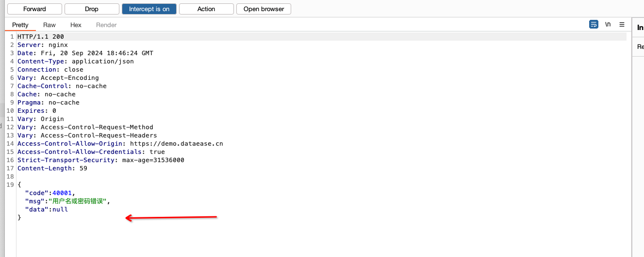This screenshot has width=644, height=257.
Task: Expand the Inspector panel header
Action: pos(640,28)
